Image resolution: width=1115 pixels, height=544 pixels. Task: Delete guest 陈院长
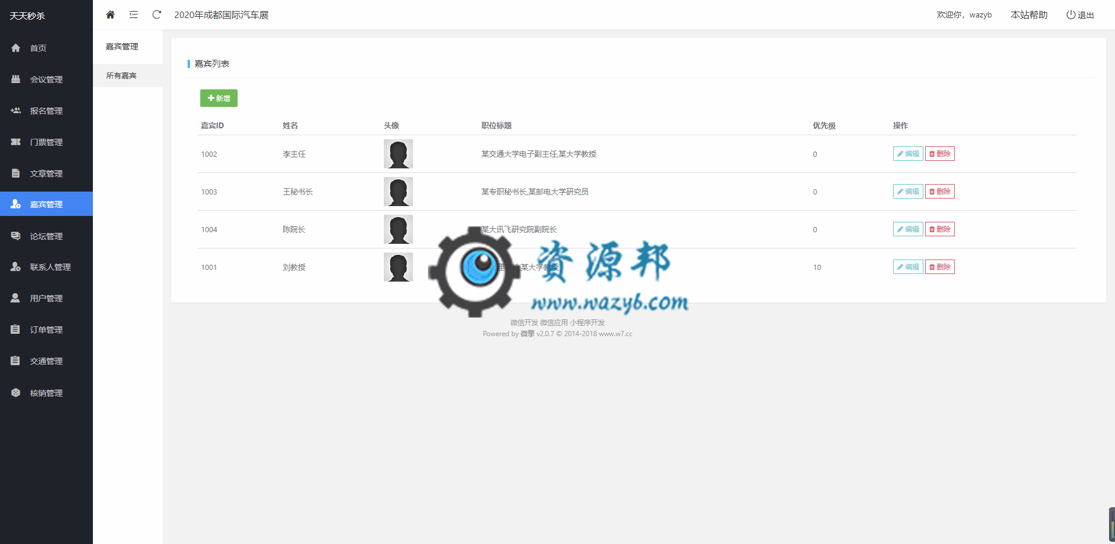pos(940,229)
